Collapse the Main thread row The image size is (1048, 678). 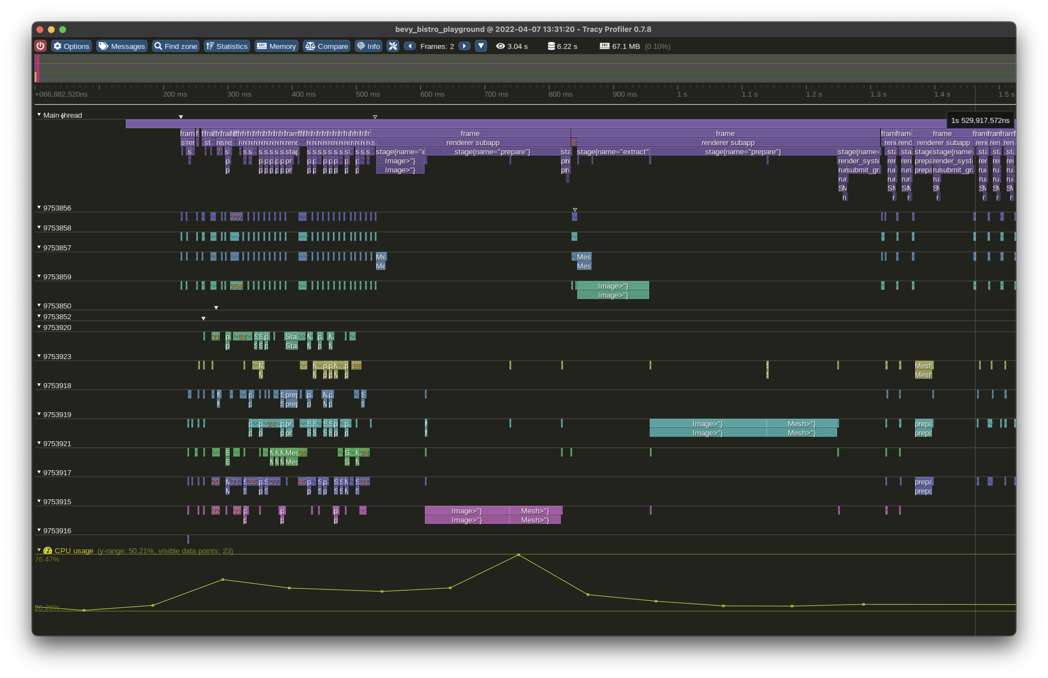tap(39, 115)
